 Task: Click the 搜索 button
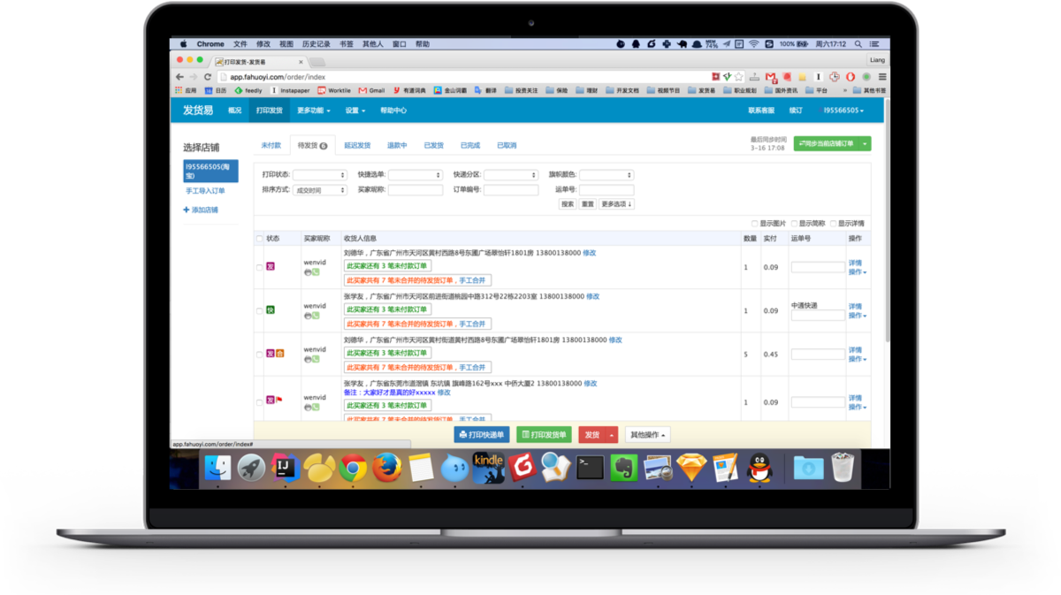[x=568, y=204]
